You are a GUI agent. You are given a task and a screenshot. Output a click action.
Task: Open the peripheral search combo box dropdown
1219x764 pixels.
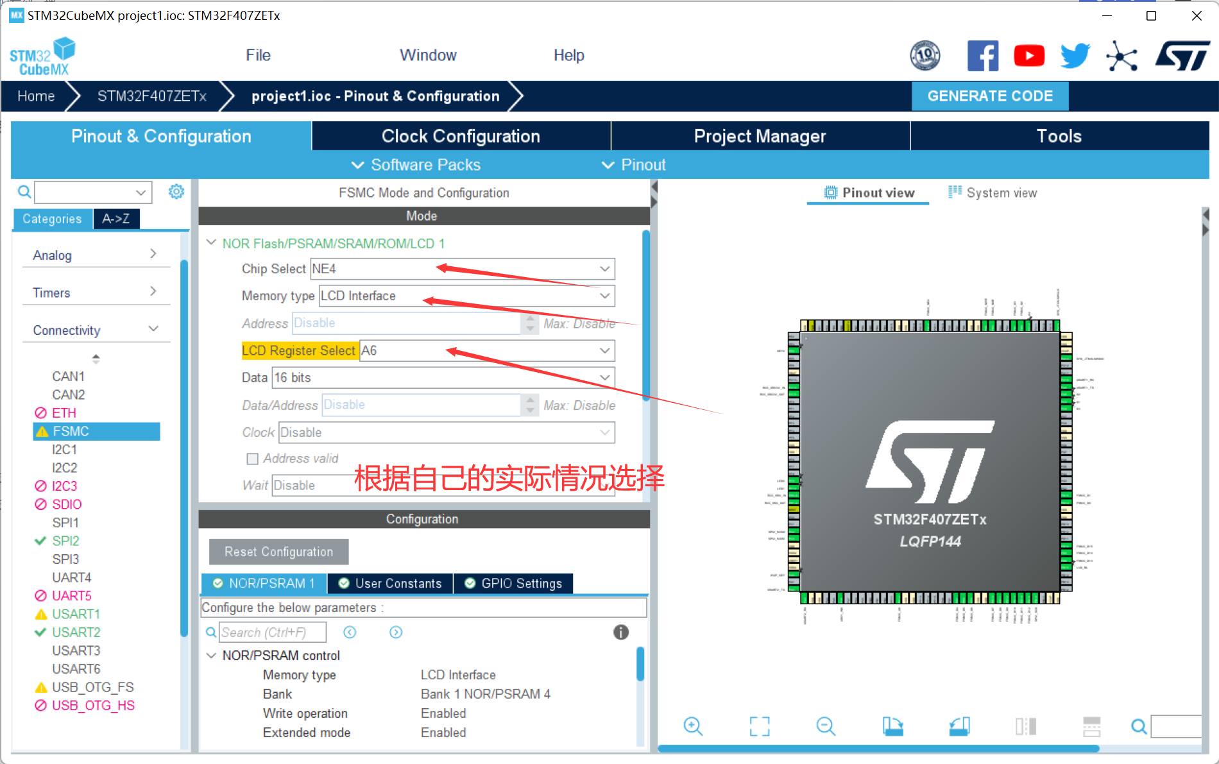[x=141, y=192]
